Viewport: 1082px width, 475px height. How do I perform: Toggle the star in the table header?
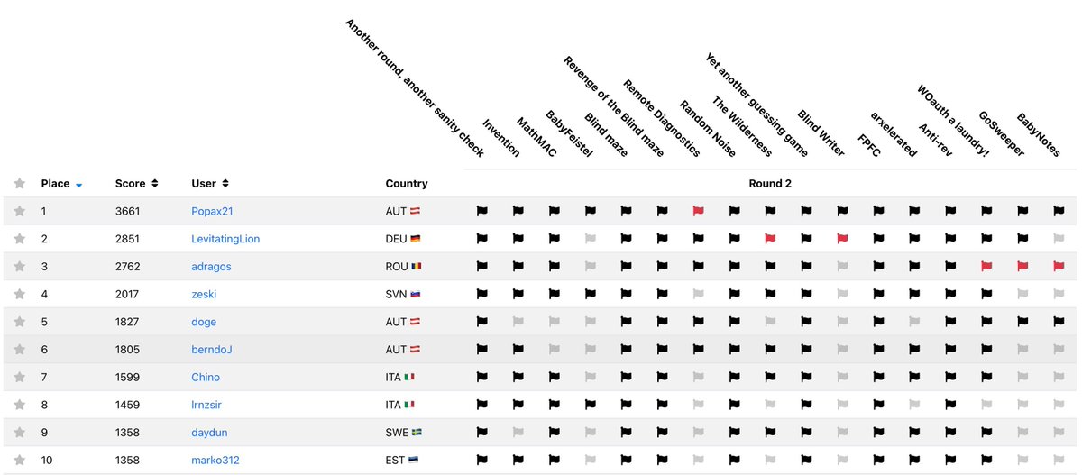click(x=20, y=183)
